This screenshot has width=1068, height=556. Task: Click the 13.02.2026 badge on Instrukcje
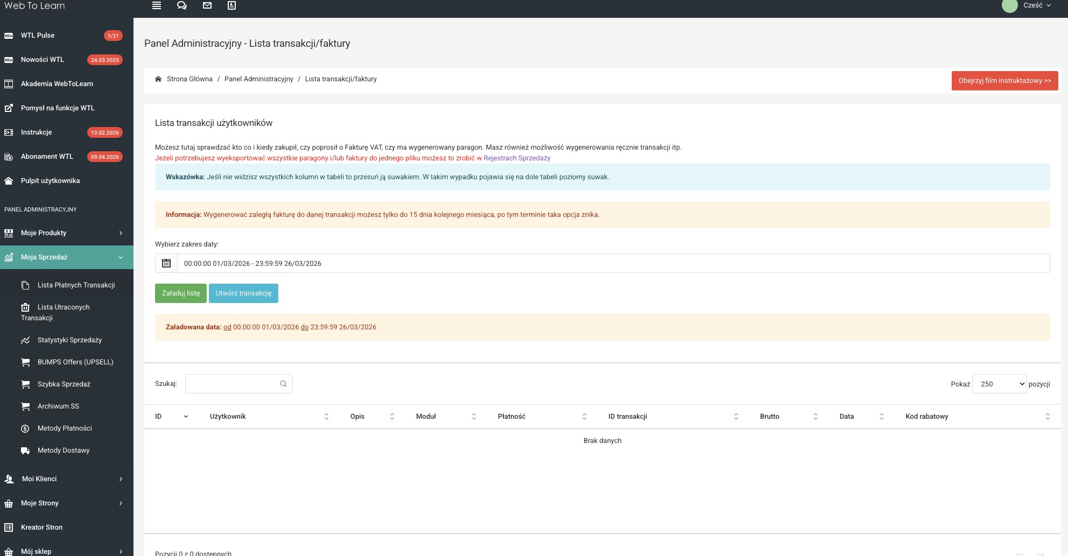coord(105,133)
